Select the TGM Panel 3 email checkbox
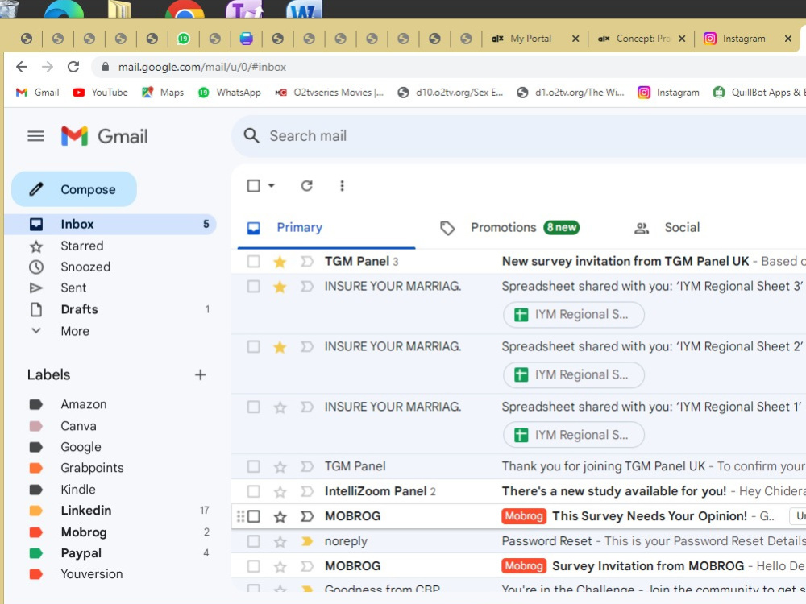Screen dimensions: 806x604 [x=253, y=262]
